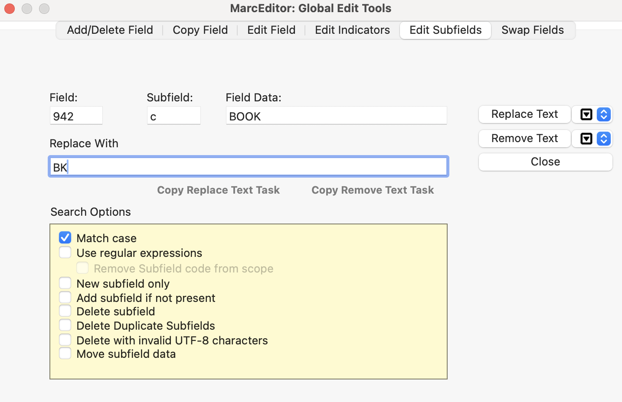The width and height of the screenshot is (622, 402).
Task: Close the Global Edit Tools dialog
Action: pyautogui.click(x=545, y=162)
